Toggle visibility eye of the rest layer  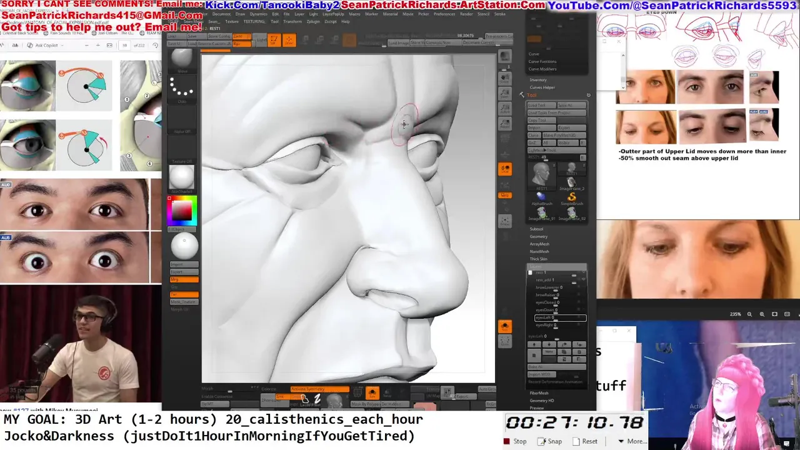(x=583, y=272)
